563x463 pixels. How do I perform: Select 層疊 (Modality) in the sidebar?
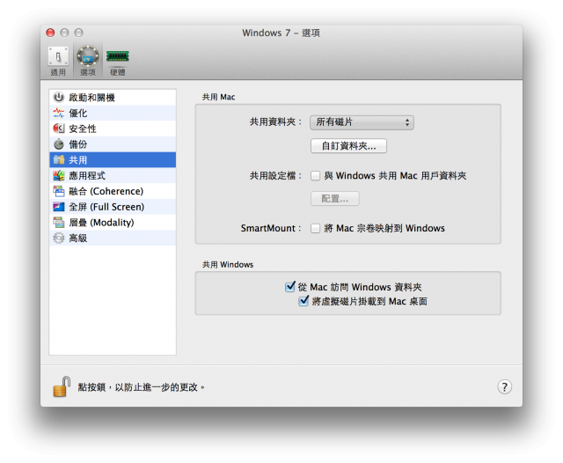(113, 223)
